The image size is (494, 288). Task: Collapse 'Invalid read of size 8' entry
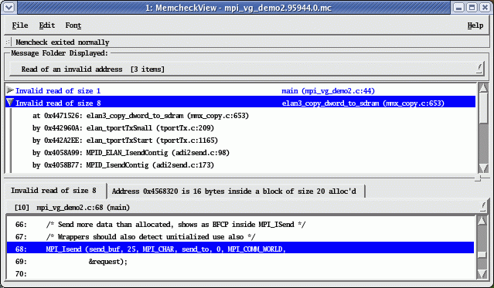coord(10,102)
